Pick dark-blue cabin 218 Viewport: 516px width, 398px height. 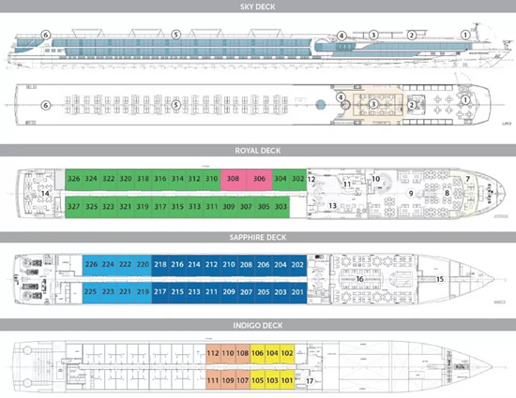(160, 265)
